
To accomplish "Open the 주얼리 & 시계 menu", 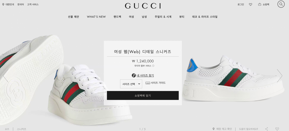I will [163, 17].
